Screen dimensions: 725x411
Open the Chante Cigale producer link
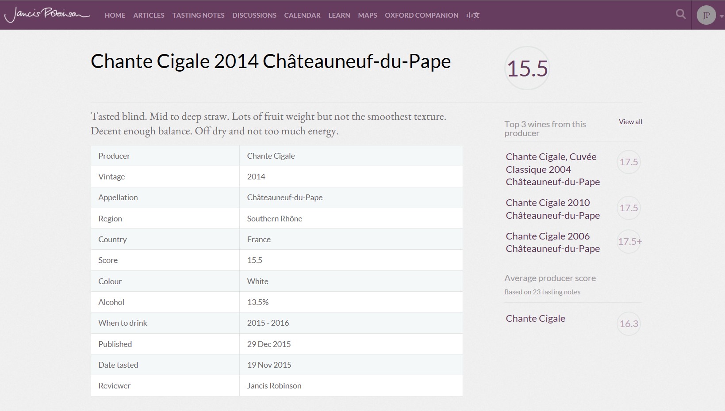click(x=535, y=318)
